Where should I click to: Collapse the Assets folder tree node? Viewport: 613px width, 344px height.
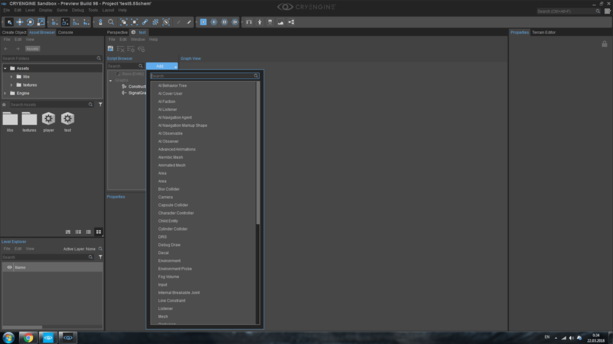tap(6, 68)
